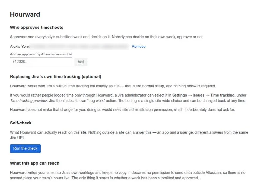This screenshot has width=258, height=190.
Task: Select the 'Who approves timesheets' heading
Action: 37,27
